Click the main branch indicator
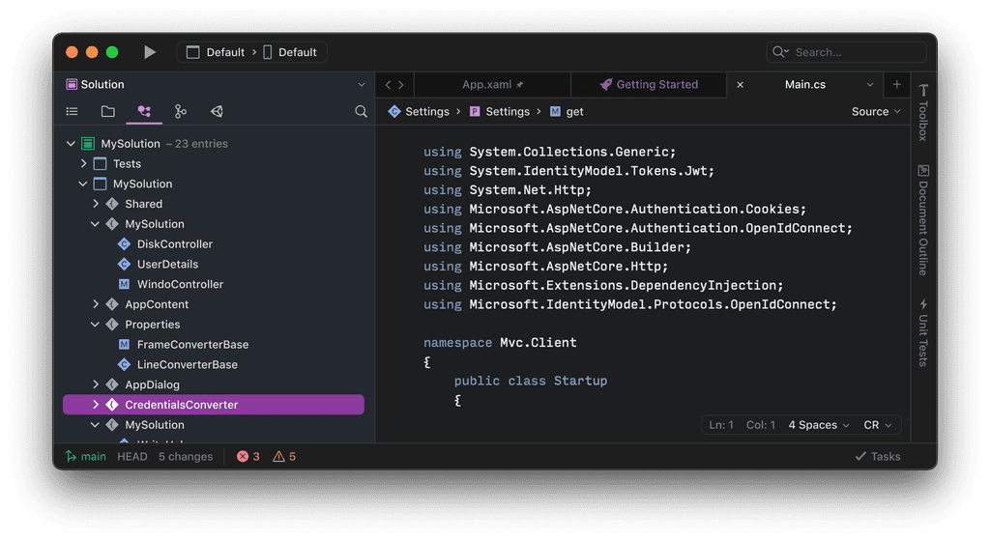990x539 pixels. [86, 456]
